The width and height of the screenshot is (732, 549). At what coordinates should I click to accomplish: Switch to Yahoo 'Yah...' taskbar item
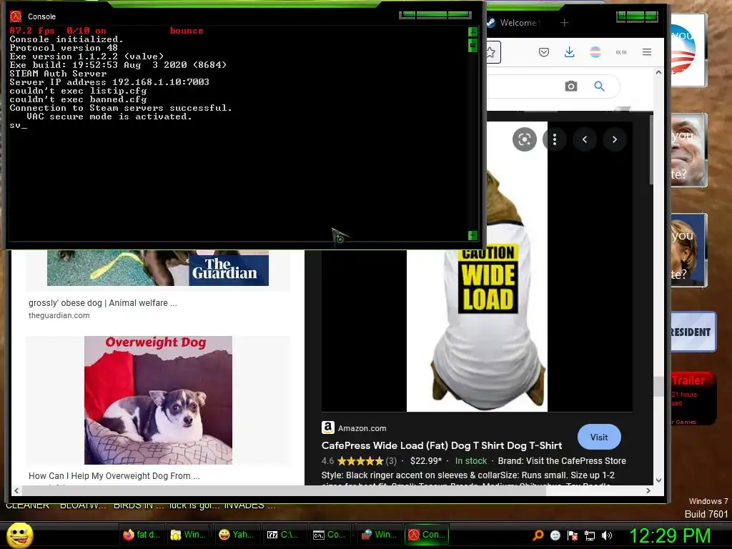[x=237, y=535]
